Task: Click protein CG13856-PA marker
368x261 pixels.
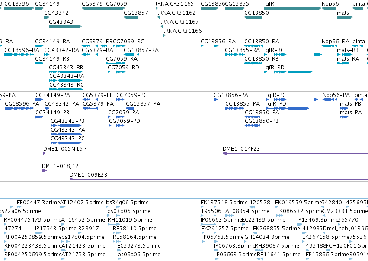Action: (x=216, y=100)
